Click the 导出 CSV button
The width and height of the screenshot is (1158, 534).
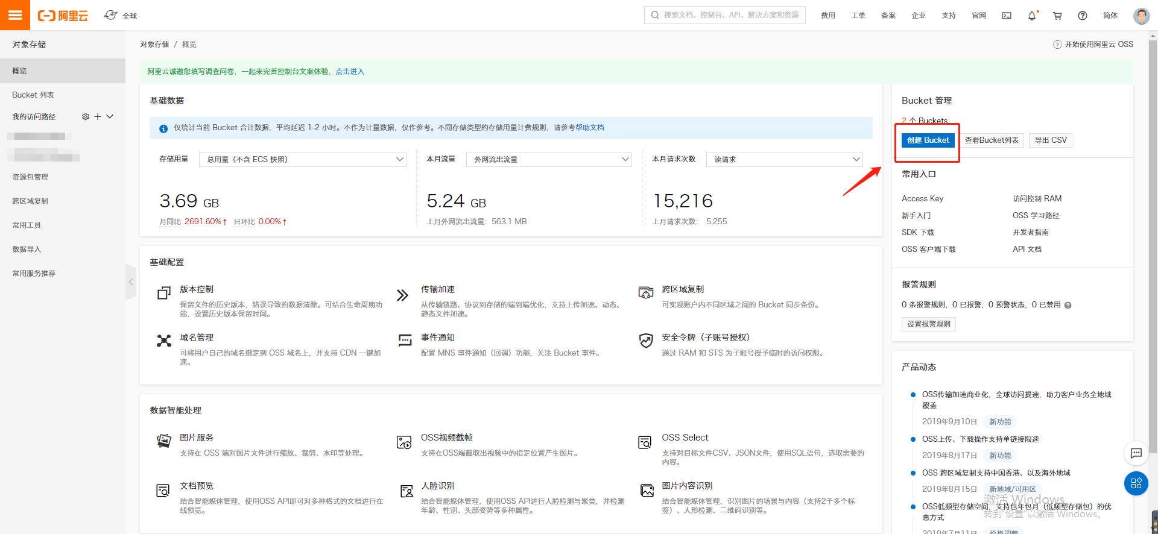click(1051, 140)
